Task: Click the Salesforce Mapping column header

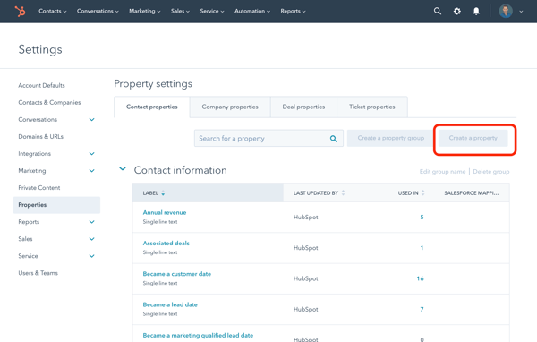Action: click(x=472, y=192)
